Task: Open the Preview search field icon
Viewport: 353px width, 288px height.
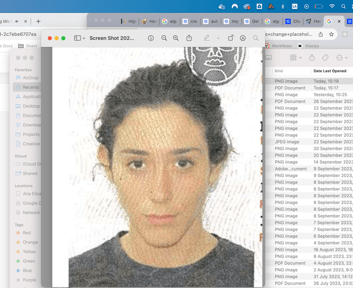Action: coord(256,38)
